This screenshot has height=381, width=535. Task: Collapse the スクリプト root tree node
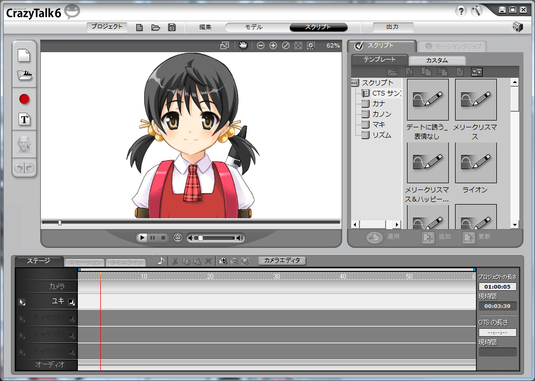355,83
